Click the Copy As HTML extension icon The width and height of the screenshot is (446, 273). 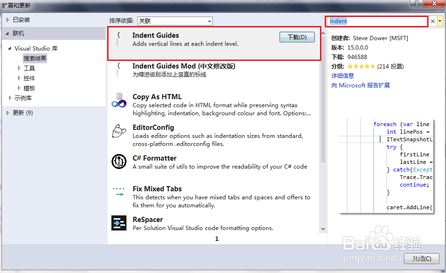point(119,101)
